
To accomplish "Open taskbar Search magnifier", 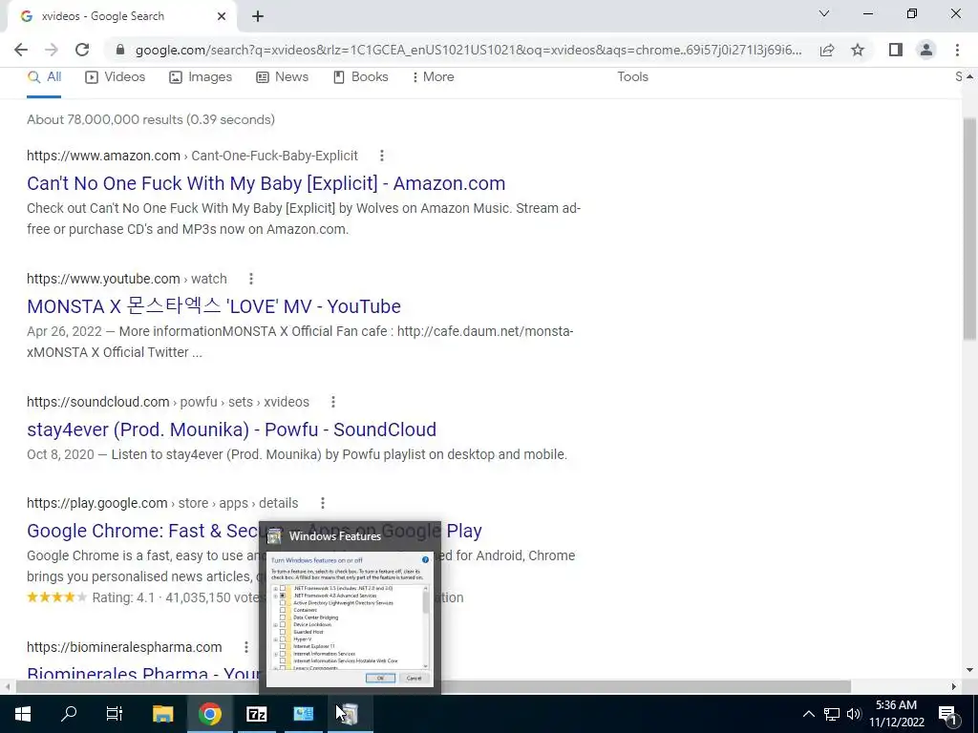I will (x=69, y=714).
